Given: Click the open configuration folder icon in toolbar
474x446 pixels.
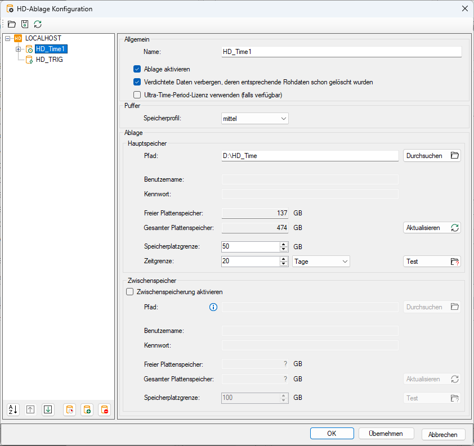Looking at the screenshot, I should [x=12, y=24].
